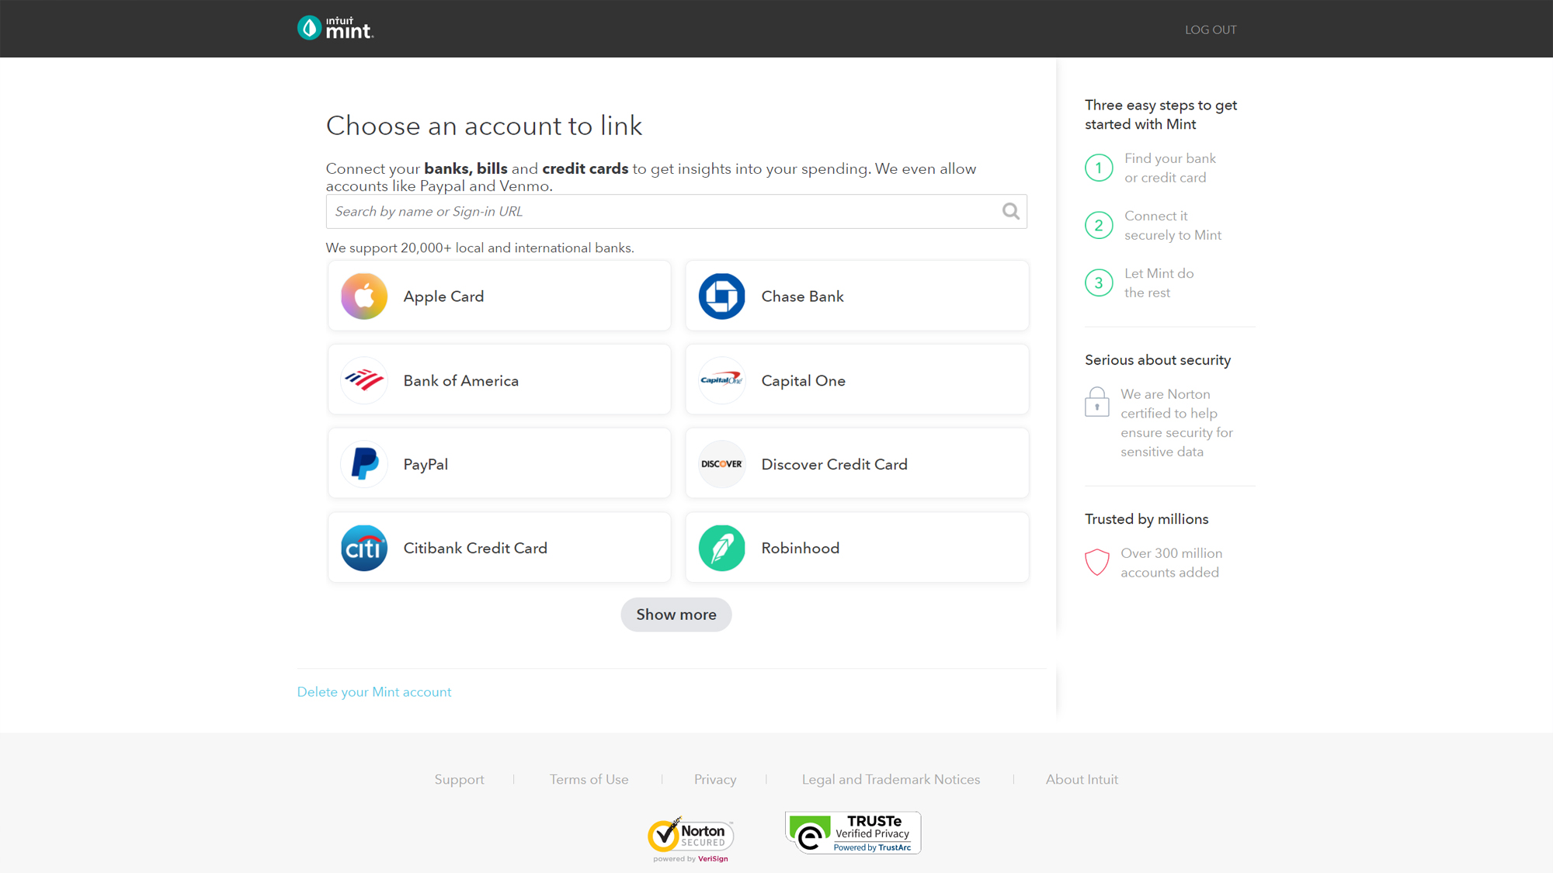The image size is (1553, 873).
Task: Click Legal and Trademark Notices link
Action: 891,779
